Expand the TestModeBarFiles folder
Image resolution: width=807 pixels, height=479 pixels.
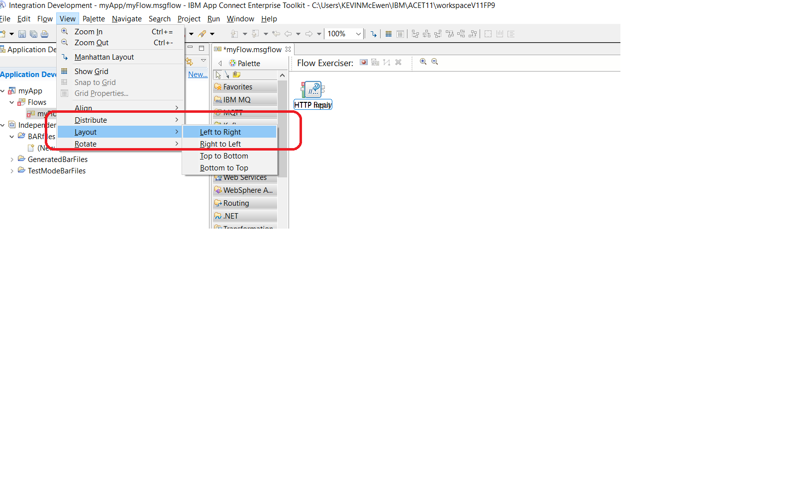coord(12,171)
